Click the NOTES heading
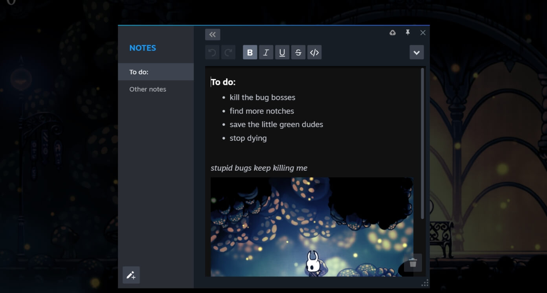Image resolution: width=547 pixels, height=293 pixels. (x=143, y=48)
